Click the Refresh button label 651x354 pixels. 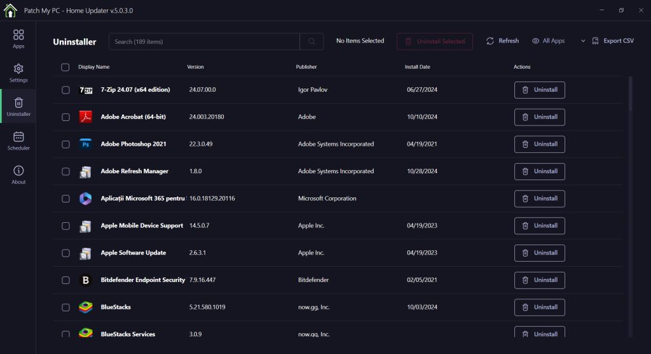pos(509,41)
